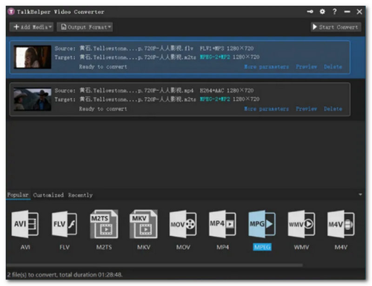
Task: Delete the flv source item
Action: tap(333, 67)
